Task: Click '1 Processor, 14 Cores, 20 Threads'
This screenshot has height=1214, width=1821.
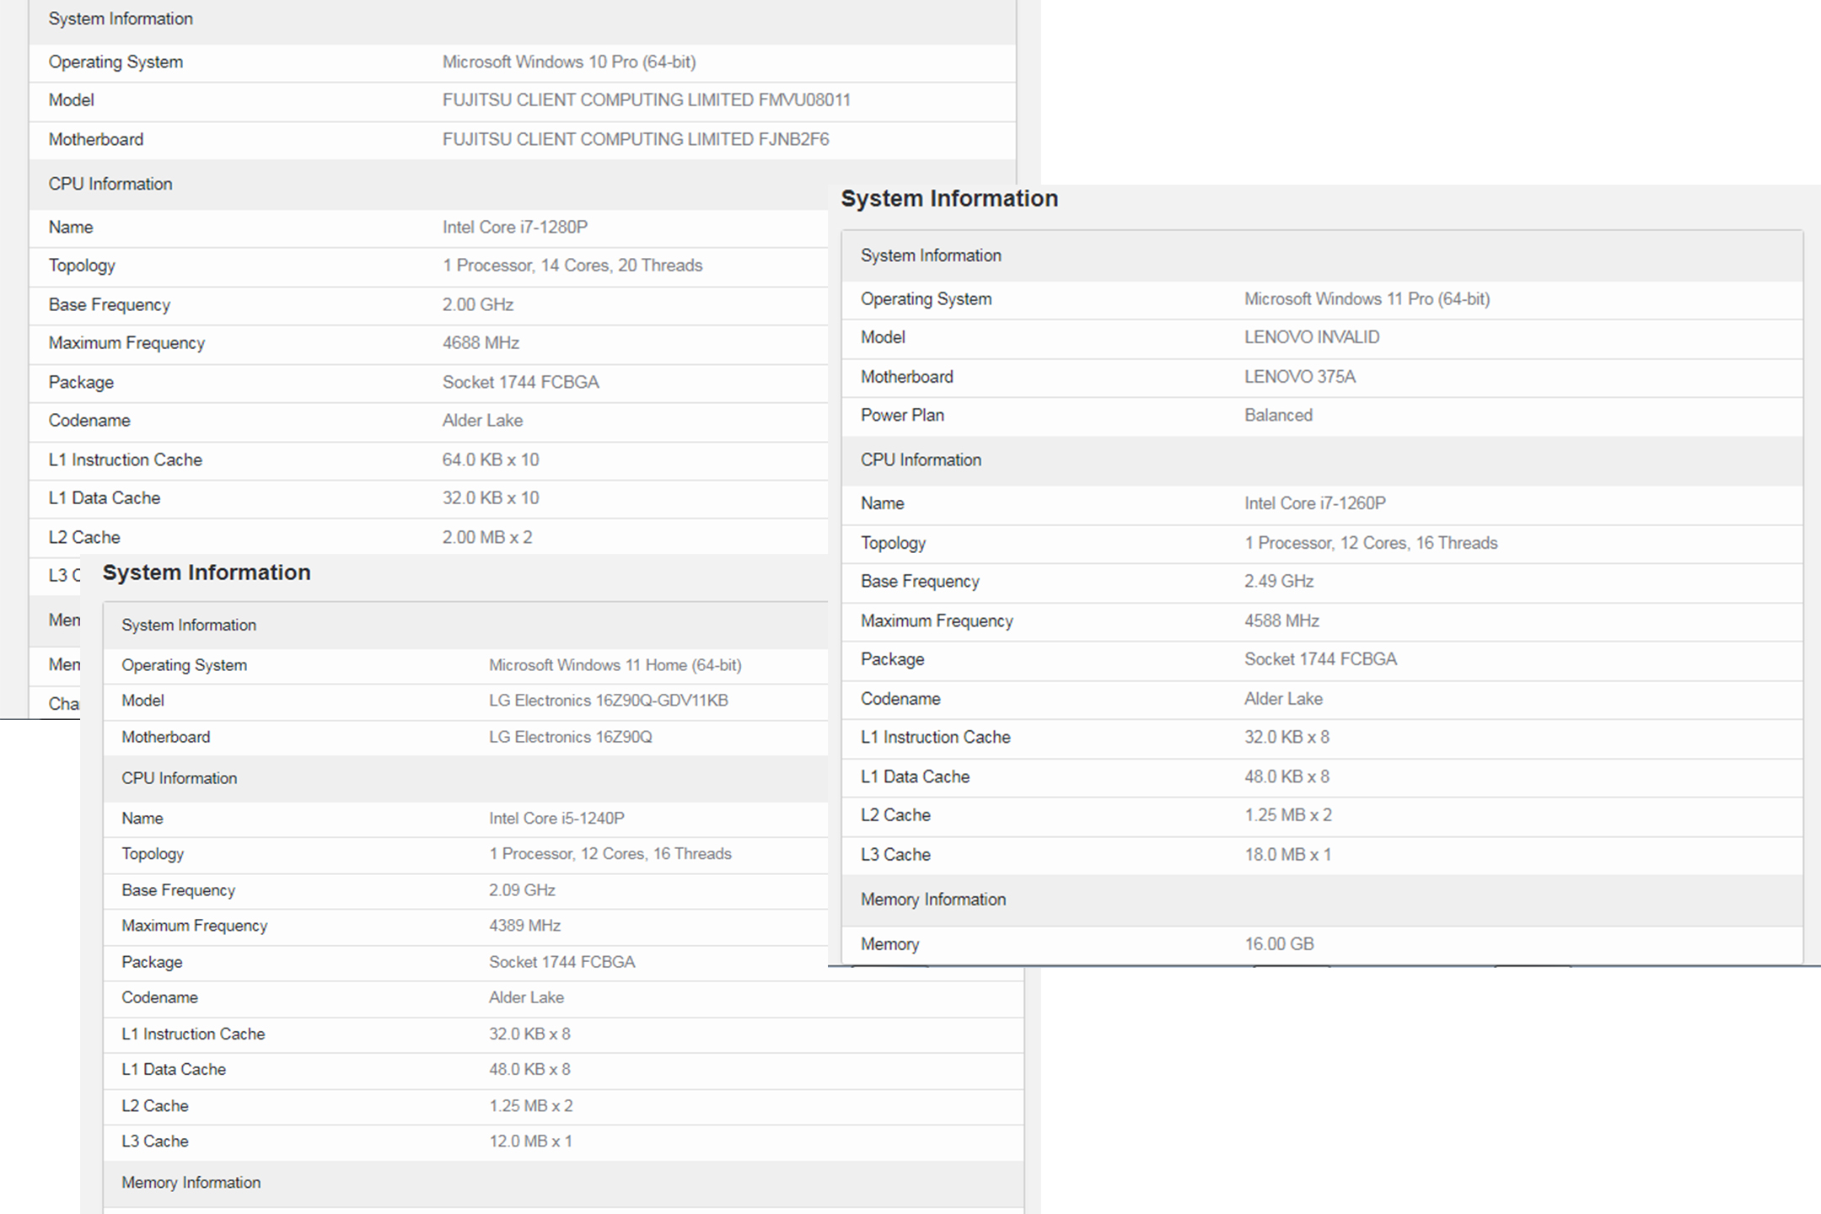Action: point(572,266)
